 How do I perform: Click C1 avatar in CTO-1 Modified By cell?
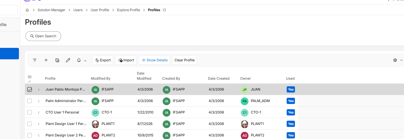[x=95, y=112]
